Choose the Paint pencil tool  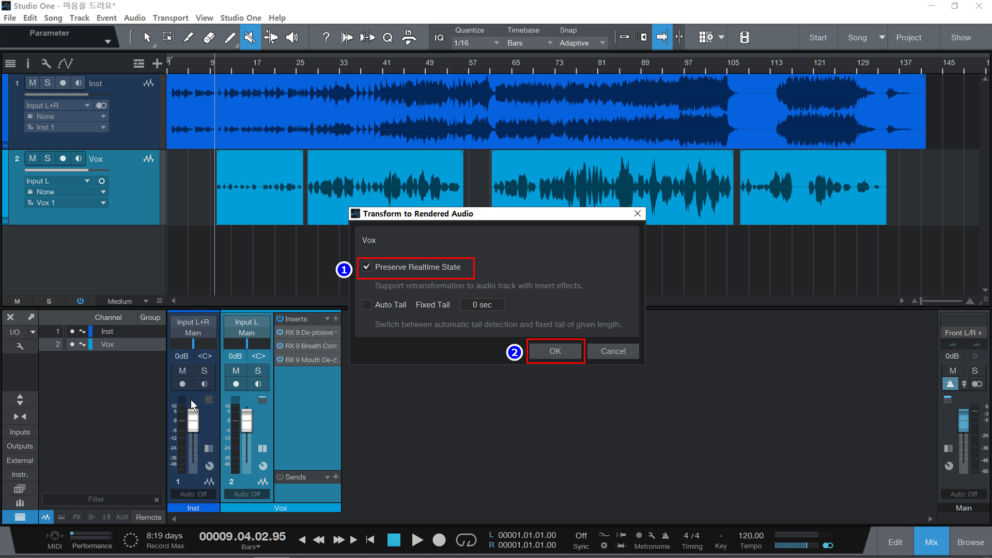point(230,37)
